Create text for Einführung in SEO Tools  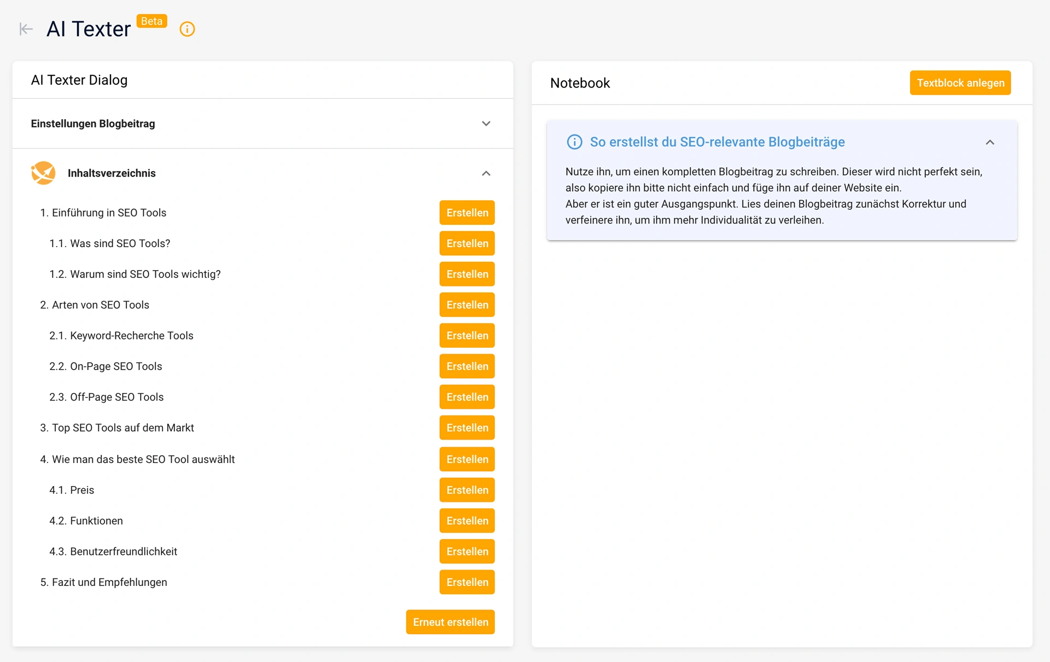(467, 213)
